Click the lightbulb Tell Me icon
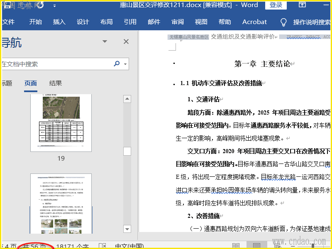Viewport: 332px width, 249px height. [x=283, y=22]
